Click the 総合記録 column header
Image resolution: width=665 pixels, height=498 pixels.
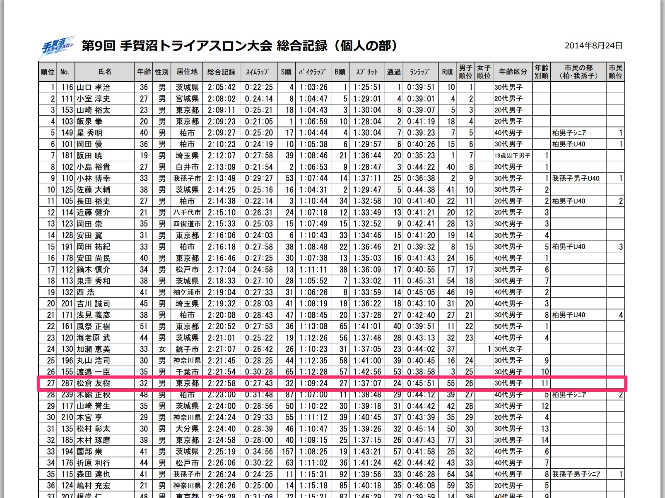[x=221, y=72]
